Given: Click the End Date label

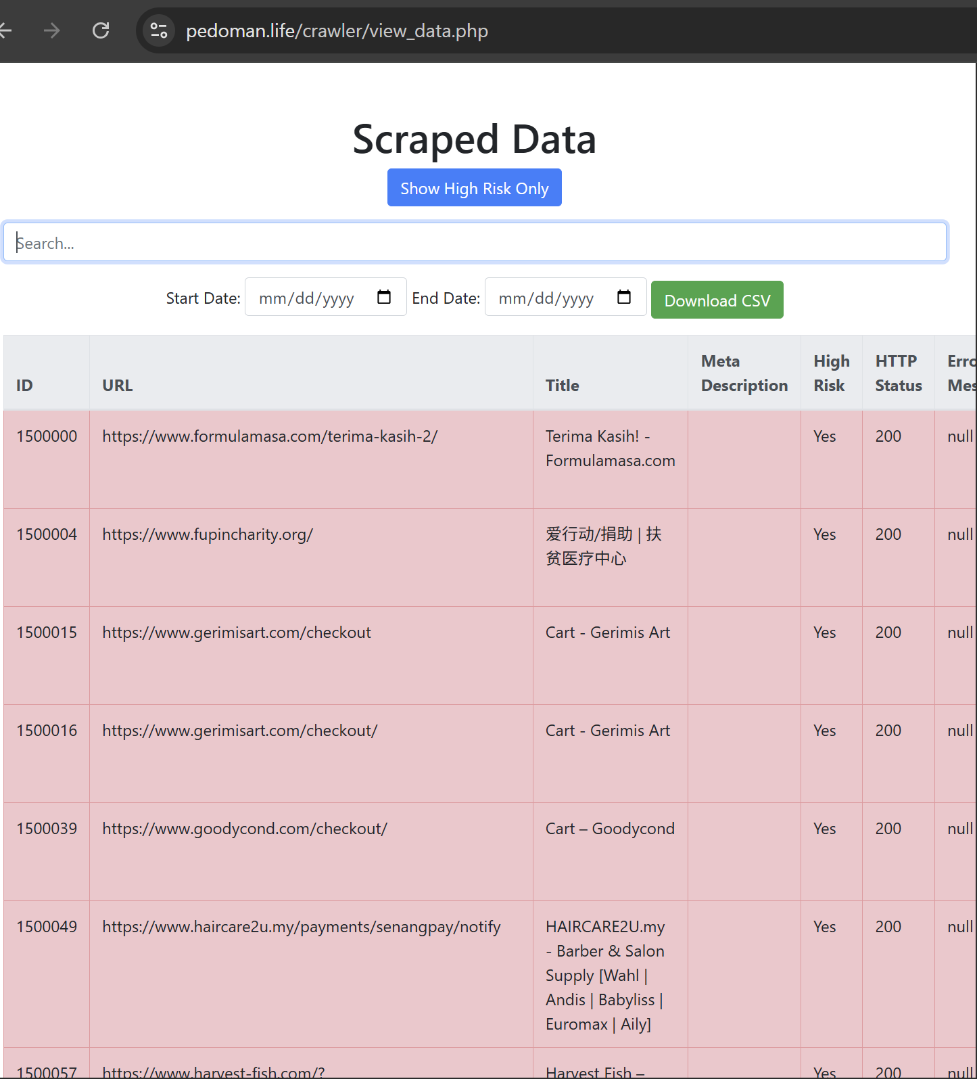Looking at the screenshot, I should [x=446, y=298].
